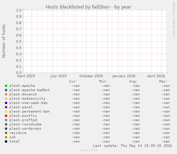The image size is (177, 154).
Task: Click the Min value for recidive
Action: (105, 133)
